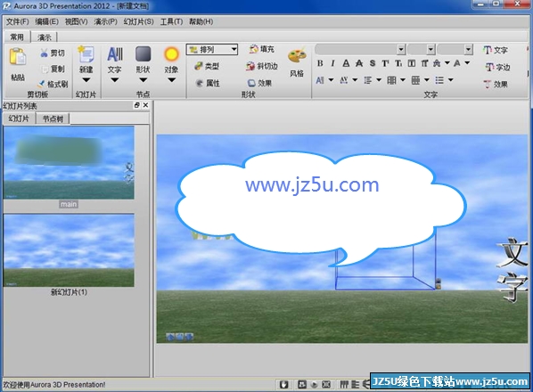This screenshot has width=533, height=392.
Task: Toggle strikethrough text formatting
Action: pyautogui.click(x=359, y=63)
